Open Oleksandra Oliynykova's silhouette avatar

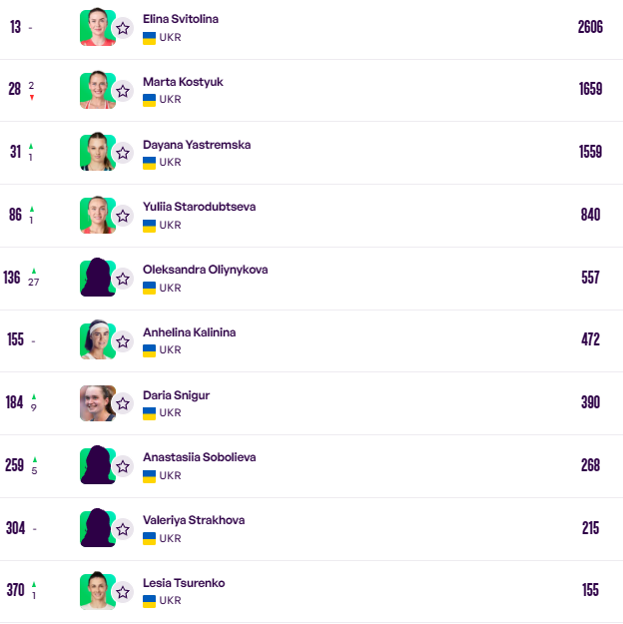coord(98,278)
